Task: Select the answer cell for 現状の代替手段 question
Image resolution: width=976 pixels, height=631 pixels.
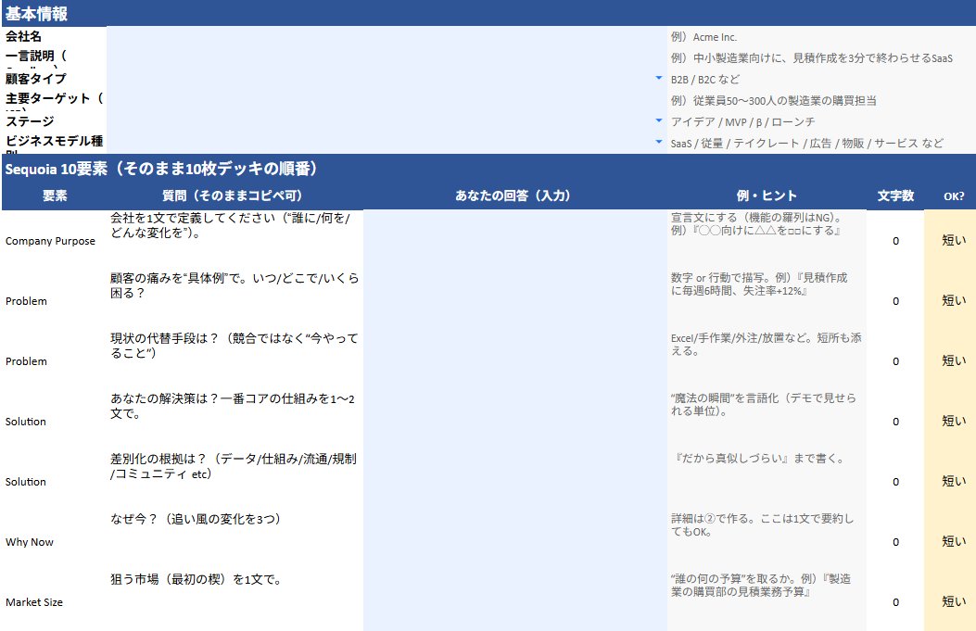Action: [x=514, y=361]
